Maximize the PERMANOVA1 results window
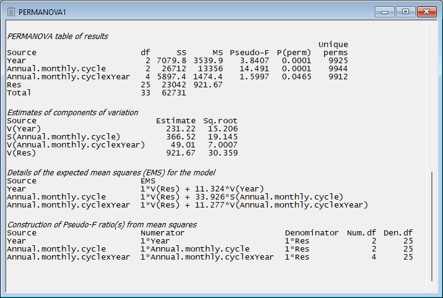Screen dimensions: 443x298 pos(406,11)
